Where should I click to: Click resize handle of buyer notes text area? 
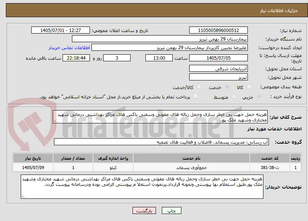tap(23, 196)
